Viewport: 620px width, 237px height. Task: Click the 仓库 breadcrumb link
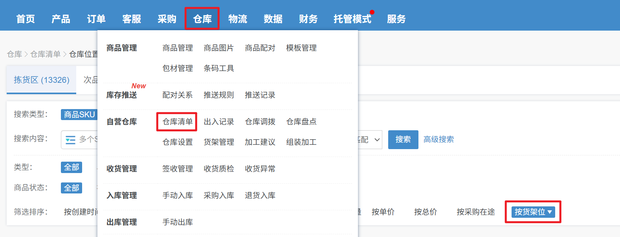[15, 54]
